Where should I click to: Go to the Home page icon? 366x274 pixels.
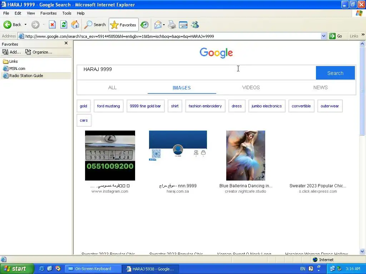(75, 25)
